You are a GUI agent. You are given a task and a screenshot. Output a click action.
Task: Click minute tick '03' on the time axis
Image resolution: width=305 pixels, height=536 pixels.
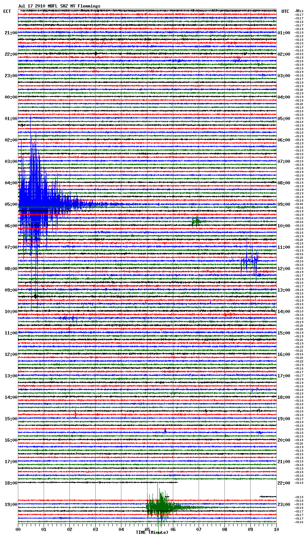tap(96, 529)
